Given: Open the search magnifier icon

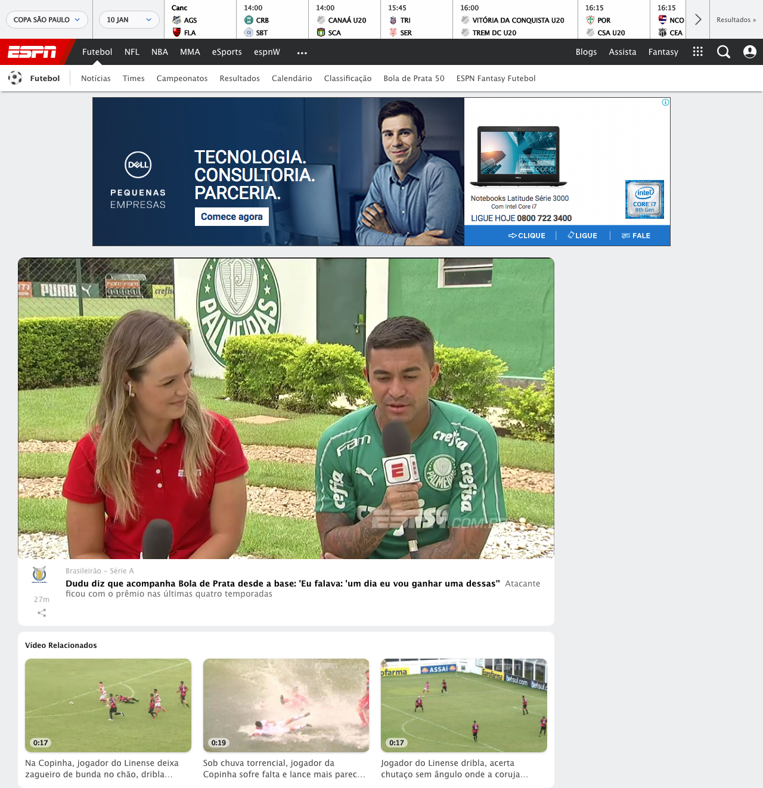Looking at the screenshot, I should pyautogui.click(x=724, y=52).
